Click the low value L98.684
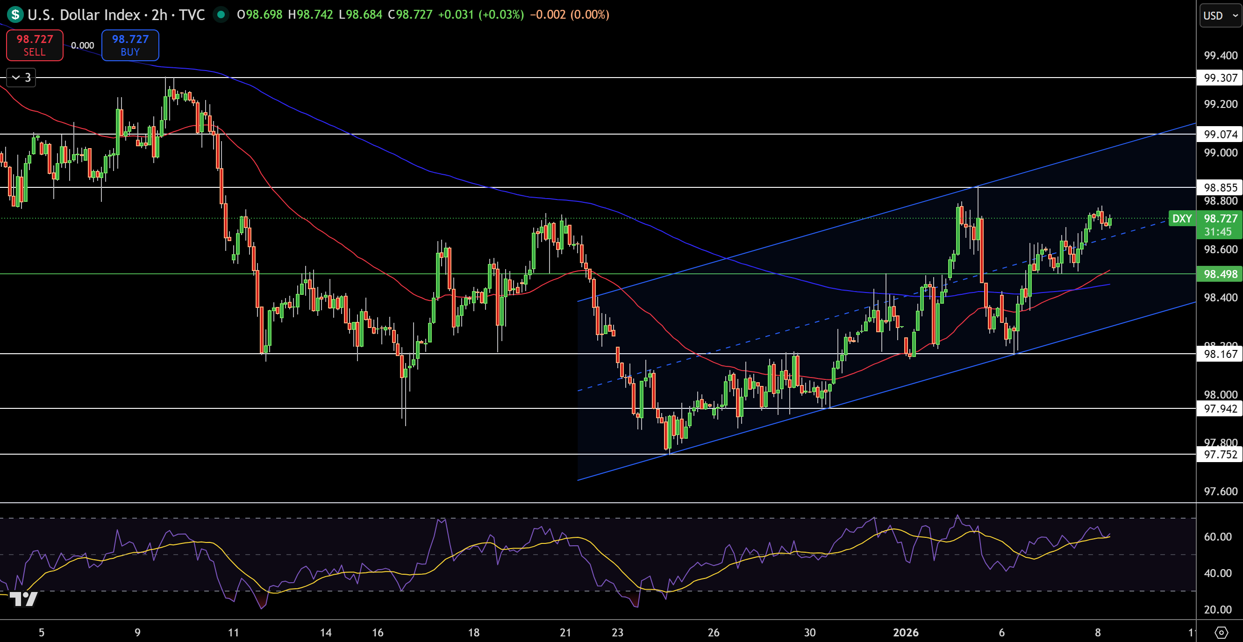 coord(360,14)
